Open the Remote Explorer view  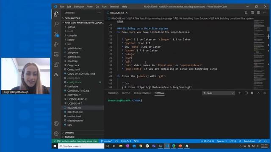click(56, 54)
